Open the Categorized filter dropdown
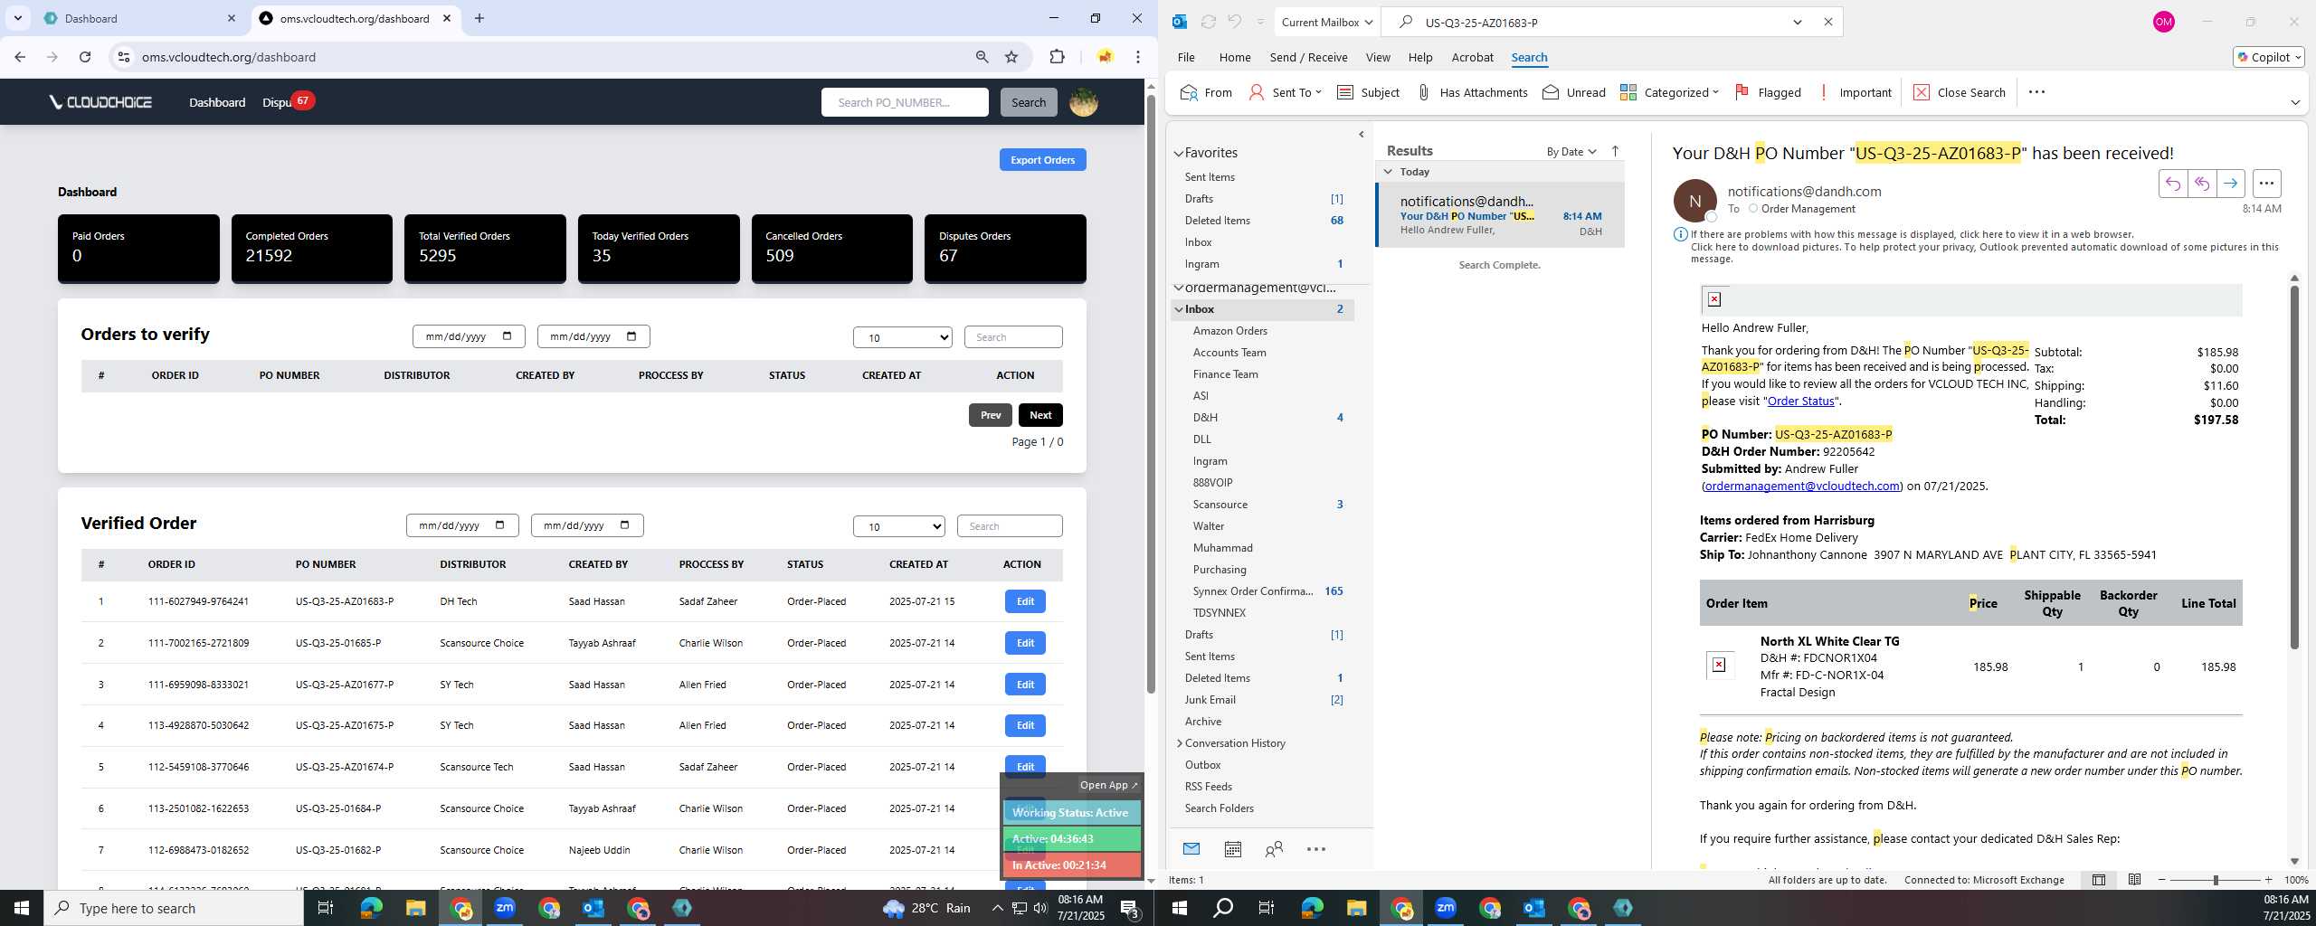The image size is (2316, 926). [x=1670, y=92]
